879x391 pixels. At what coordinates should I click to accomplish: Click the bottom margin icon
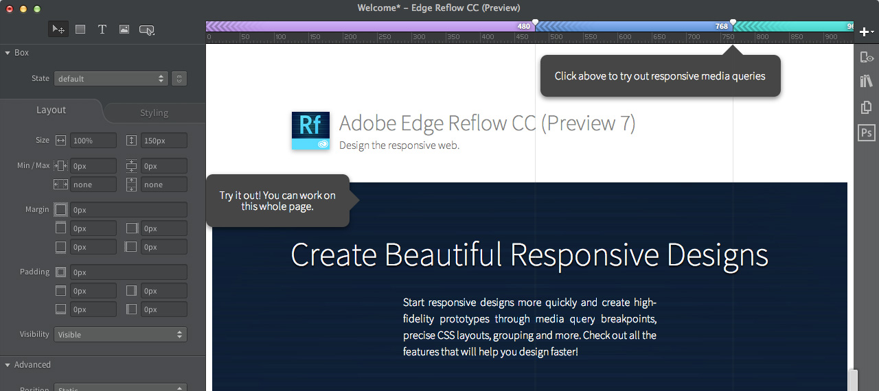click(x=60, y=247)
